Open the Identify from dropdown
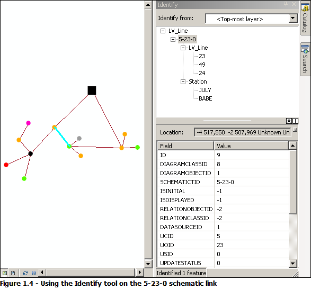Screen dimensions: 311x290 pos(293,19)
